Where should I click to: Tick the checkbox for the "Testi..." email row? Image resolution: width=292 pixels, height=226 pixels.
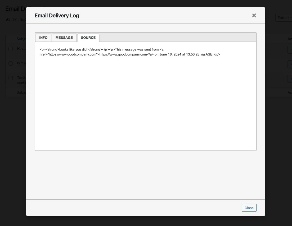coord(11,78)
